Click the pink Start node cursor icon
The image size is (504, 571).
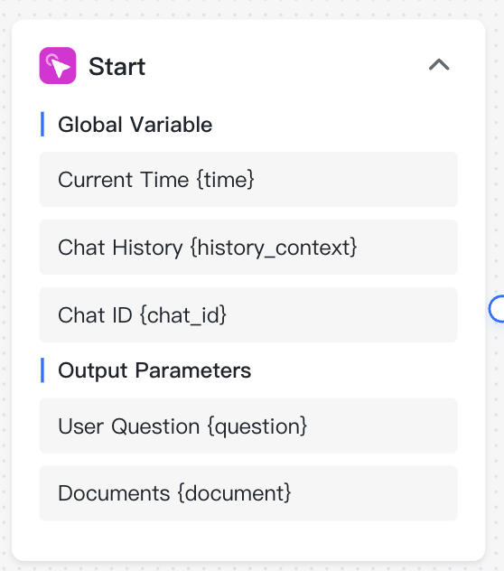click(x=58, y=66)
